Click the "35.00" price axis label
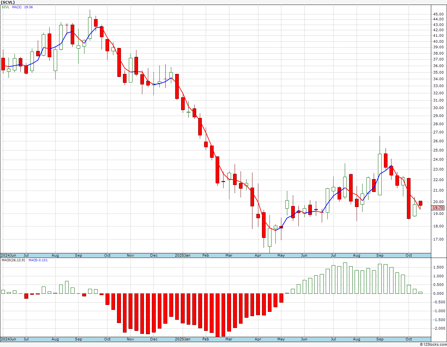Image resolution: width=447 pixels, height=347 pixels. point(438,72)
